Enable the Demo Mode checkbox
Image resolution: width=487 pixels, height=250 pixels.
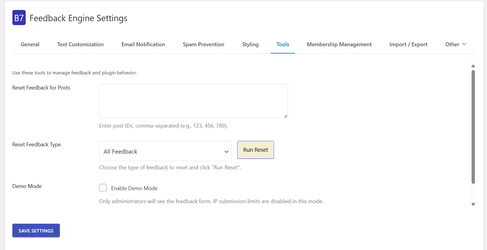[103, 188]
